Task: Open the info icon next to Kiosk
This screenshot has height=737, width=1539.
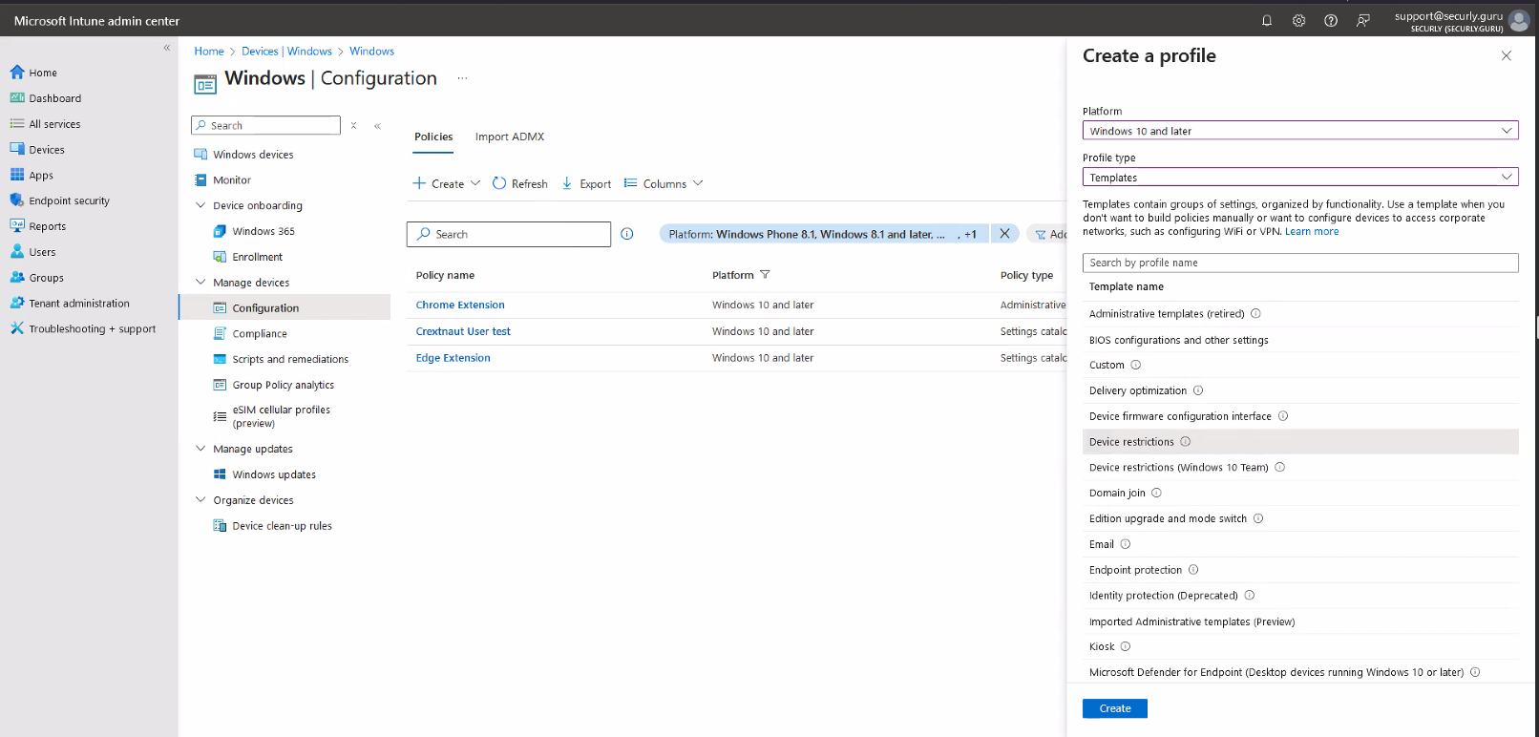Action: pos(1126,646)
